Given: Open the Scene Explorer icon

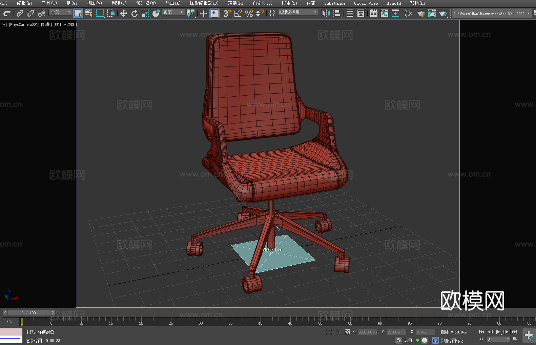Looking at the screenshot, I should tap(350, 13).
